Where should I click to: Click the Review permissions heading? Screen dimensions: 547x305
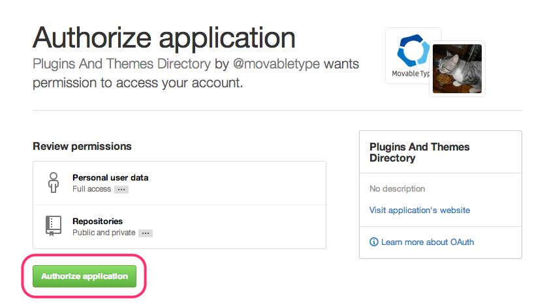82,146
